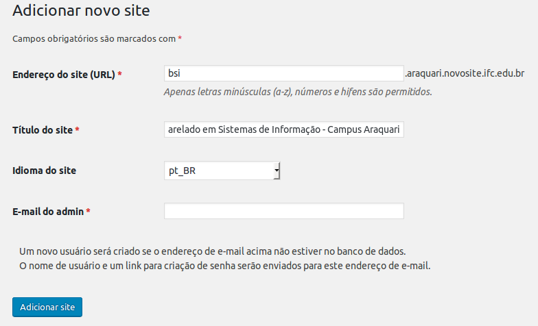Click the arrow on Idioma do site select
This screenshot has height=326, width=538.
276,171
